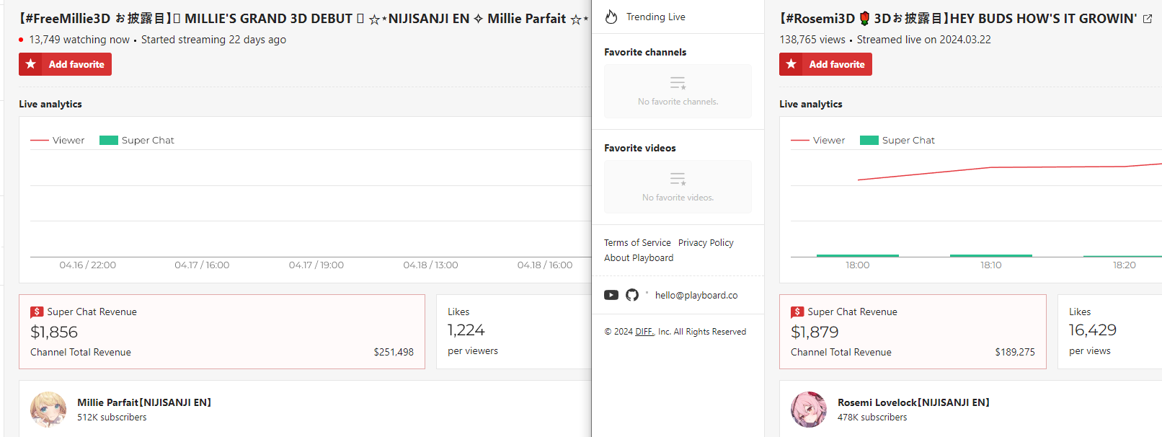This screenshot has width=1162, height=437.
Task: Click the 04.17 / 19:00 axis label
Action: tap(316, 265)
